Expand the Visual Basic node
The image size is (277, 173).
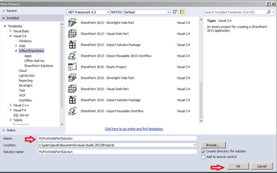[x=11, y=31]
